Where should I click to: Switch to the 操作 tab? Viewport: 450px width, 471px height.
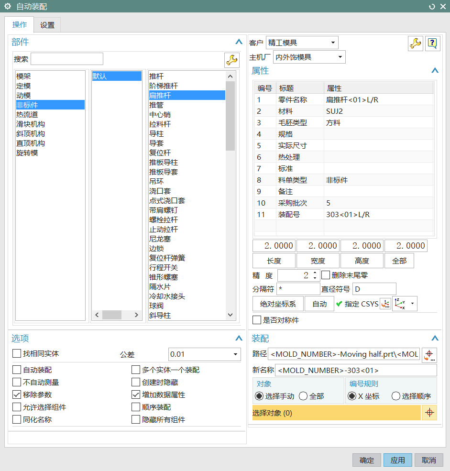[20, 25]
